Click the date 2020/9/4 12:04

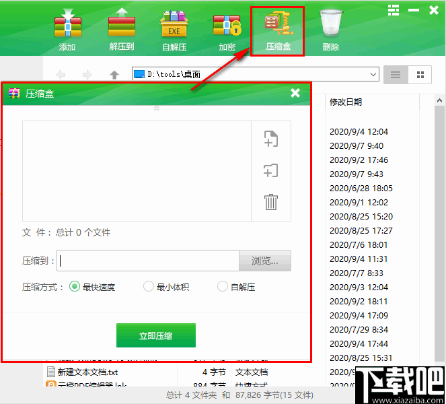click(359, 131)
